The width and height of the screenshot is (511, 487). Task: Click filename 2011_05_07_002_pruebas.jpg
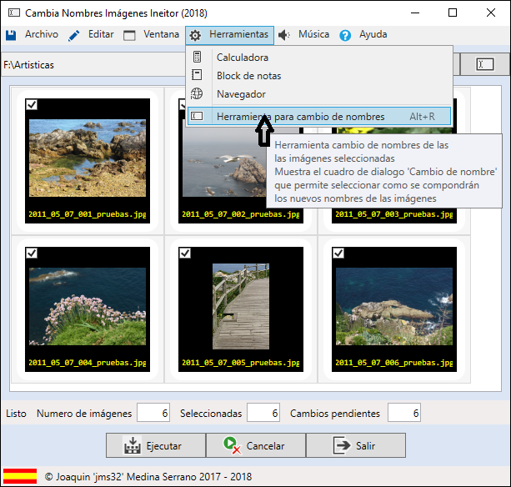click(x=241, y=214)
